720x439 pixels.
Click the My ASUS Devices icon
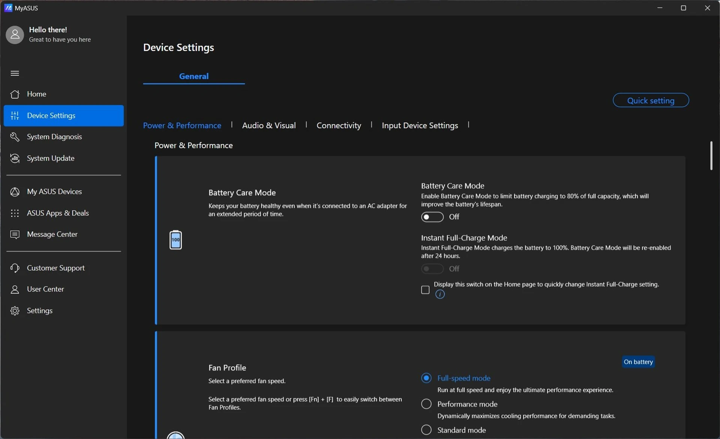(x=15, y=192)
